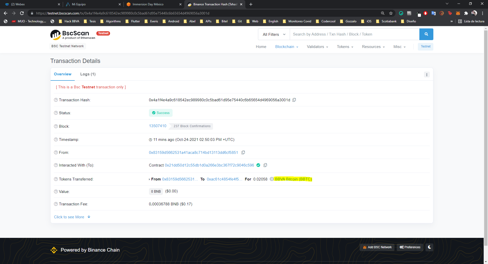The height and width of the screenshot is (264, 488).
Task: Open the Google Translate extension
Action: pyautogui.click(x=434, y=13)
